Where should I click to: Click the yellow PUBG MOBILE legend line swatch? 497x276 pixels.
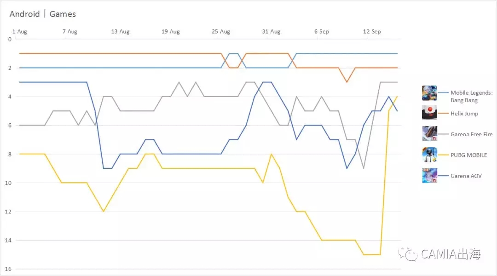443,155
